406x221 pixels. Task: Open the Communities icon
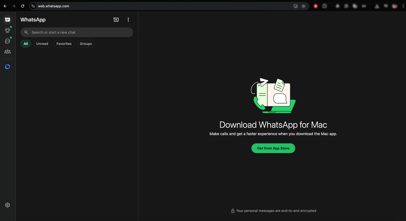[7, 52]
